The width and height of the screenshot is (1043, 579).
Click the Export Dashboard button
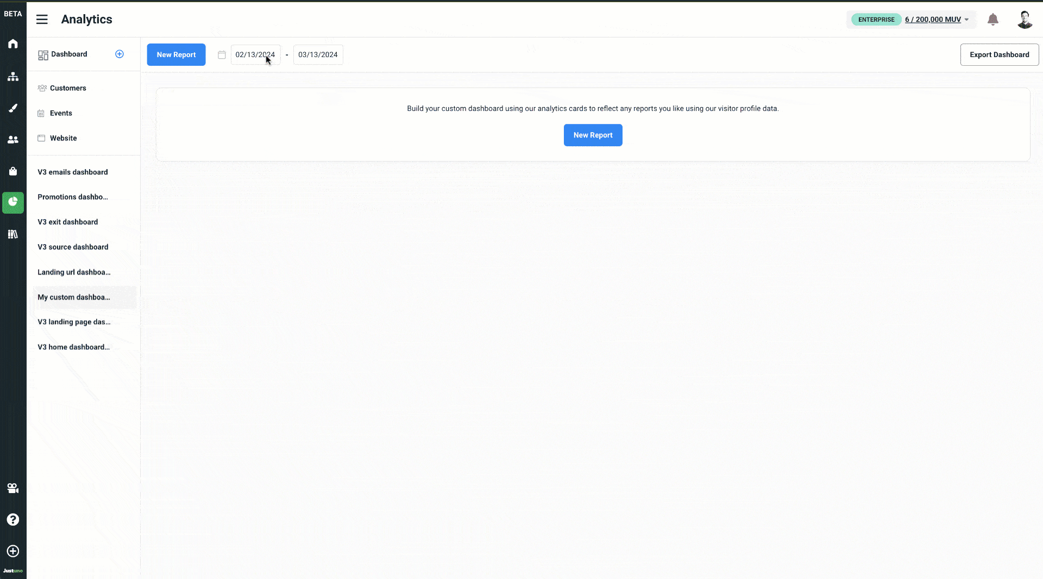[x=1000, y=54]
